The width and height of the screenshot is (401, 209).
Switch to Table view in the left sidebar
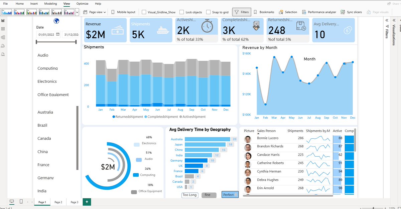pyautogui.click(x=3, y=28)
